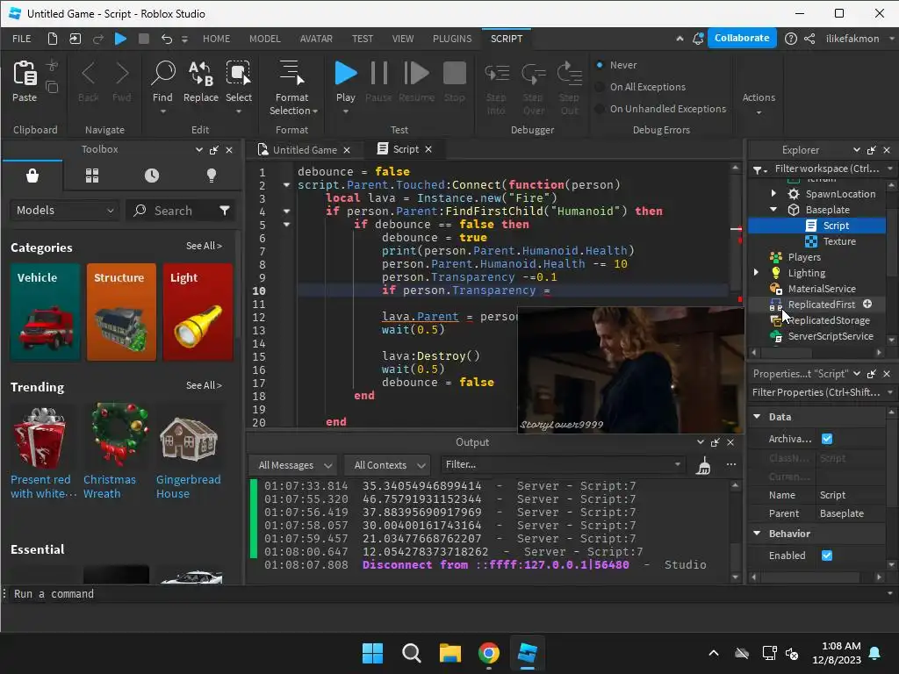Undock the Explorer panel
This screenshot has height=674, width=899.
pyautogui.click(x=872, y=150)
